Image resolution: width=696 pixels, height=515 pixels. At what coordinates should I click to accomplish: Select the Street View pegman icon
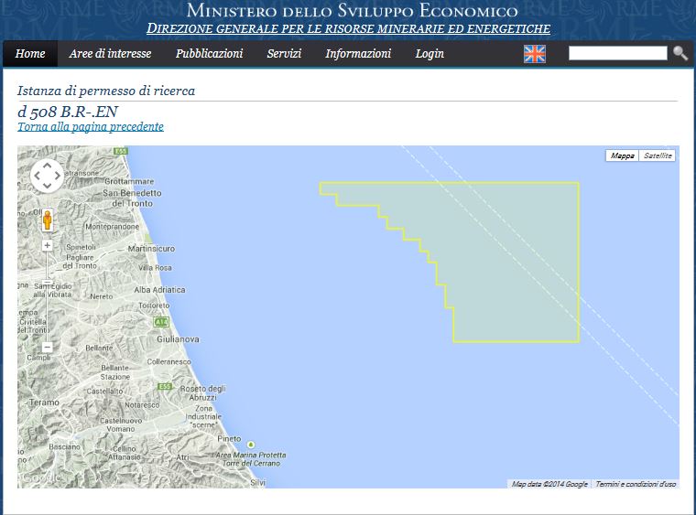point(47,220)
